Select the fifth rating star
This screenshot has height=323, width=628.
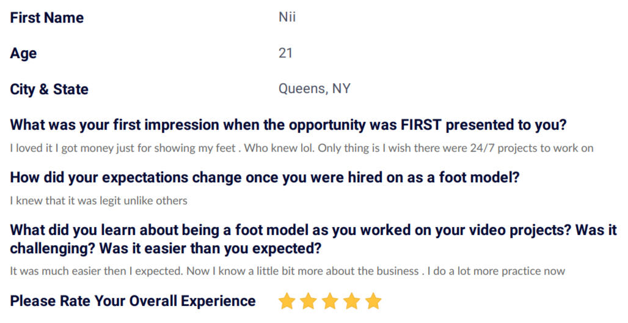click(373, 301)
